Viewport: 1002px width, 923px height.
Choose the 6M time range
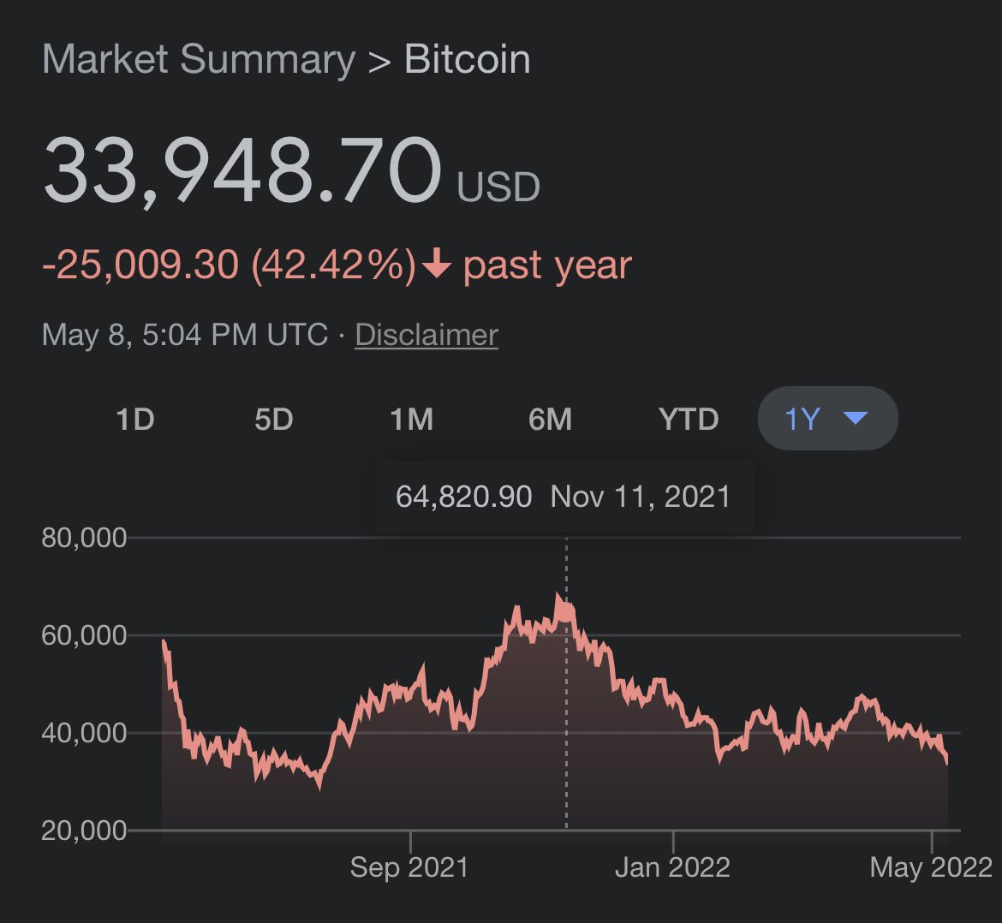coord(550,420)
